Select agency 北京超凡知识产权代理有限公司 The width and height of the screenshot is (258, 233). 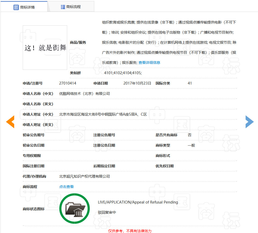tap(84, 176)
